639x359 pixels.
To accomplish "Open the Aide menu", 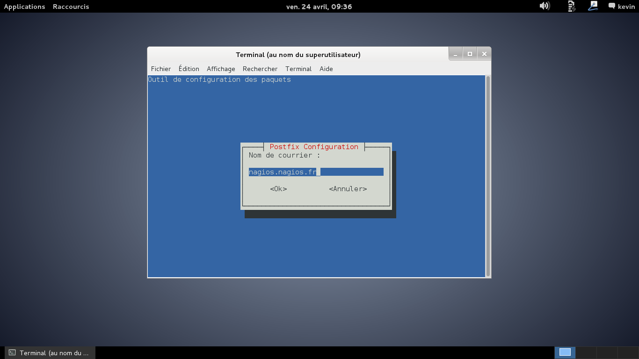I will [326, 69].
